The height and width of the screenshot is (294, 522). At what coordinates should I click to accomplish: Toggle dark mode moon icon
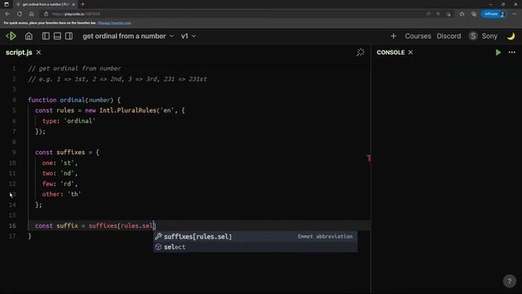point(511,36)
